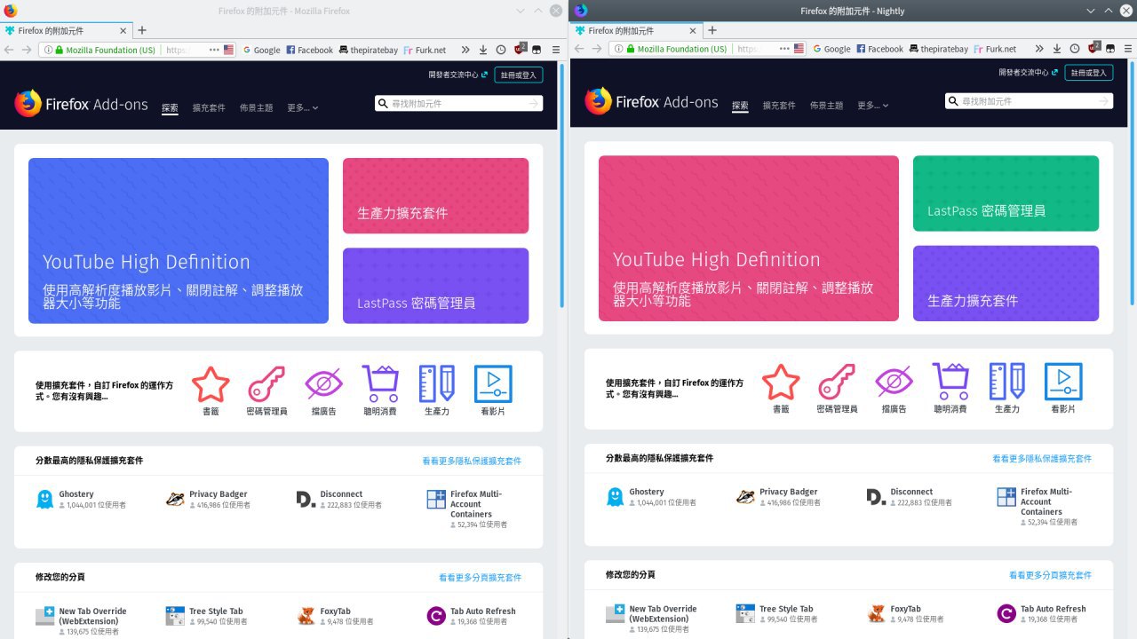The width and height of the screenshot is (1137, 639).
Task: Open 看看更多隱私保護擴充套件 in the Mozilla Firefox window
Action: coord(472,461)
